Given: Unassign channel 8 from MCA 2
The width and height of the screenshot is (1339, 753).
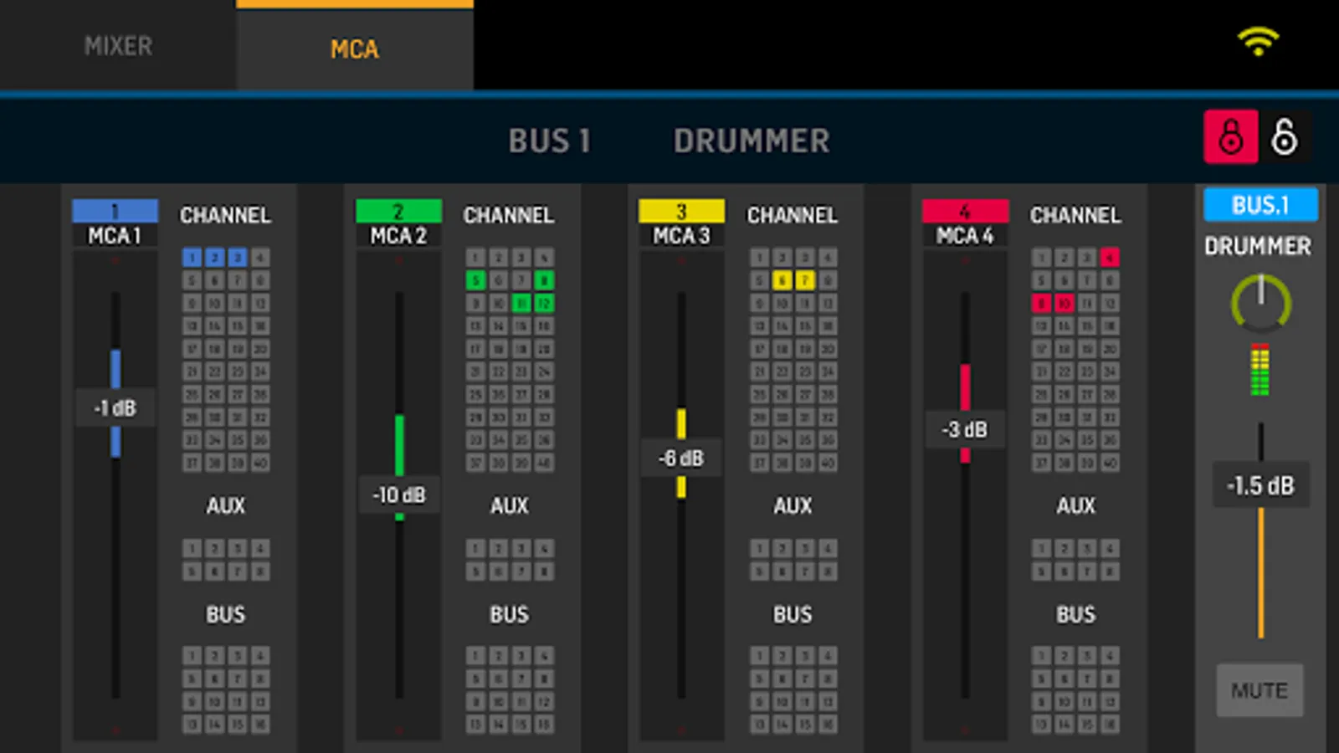Looking at the screenshot, I should pyautogui.click(x=544, y=280).
